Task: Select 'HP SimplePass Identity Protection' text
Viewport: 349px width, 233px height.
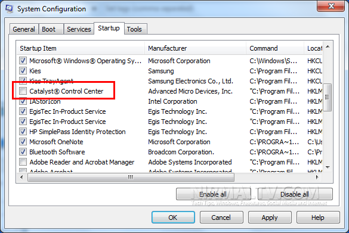Action: pyautogui.click(x=78, y=132)
